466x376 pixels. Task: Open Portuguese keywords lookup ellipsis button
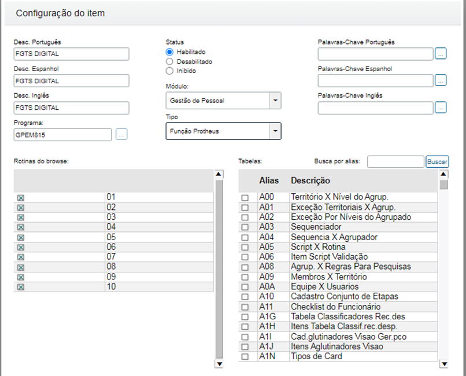coord(441,54)
